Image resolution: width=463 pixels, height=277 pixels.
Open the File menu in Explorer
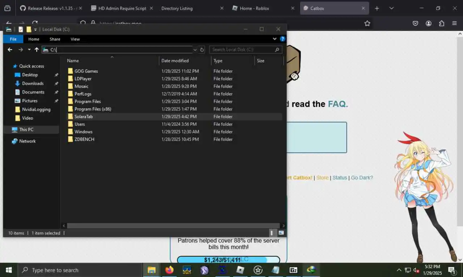point(13,39)
